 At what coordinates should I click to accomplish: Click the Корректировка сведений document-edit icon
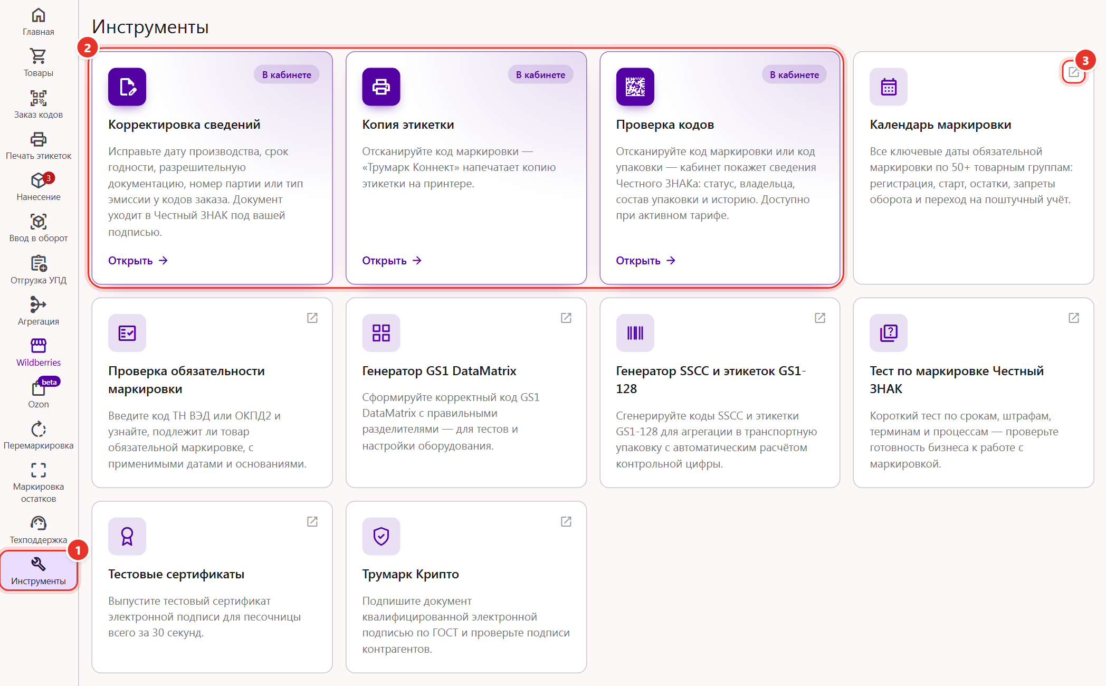(127, 87)
